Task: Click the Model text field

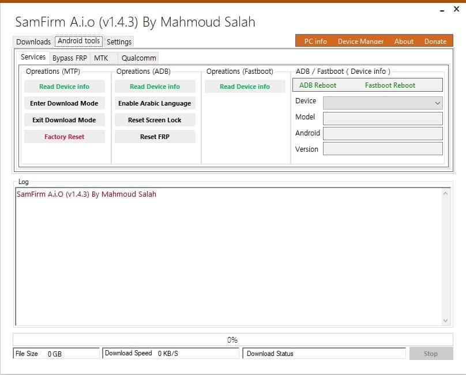Action: 383,118
